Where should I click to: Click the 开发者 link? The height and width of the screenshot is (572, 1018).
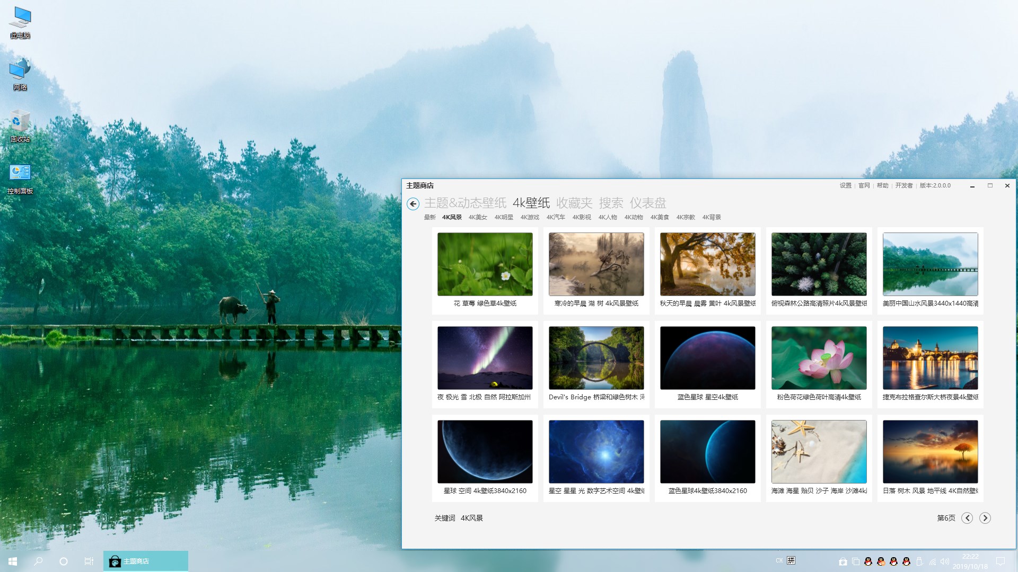pos(903,185)
